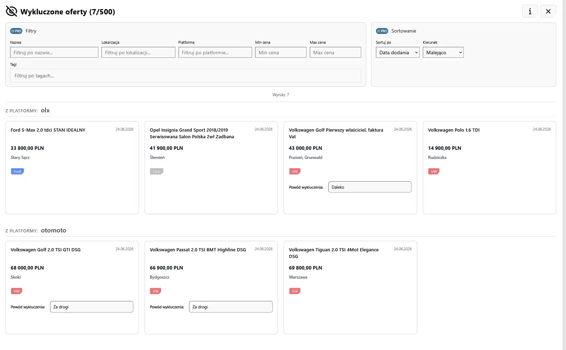Click the otomoto platform heading
This screenshot has width=566, height=350.
click(54, 230)
